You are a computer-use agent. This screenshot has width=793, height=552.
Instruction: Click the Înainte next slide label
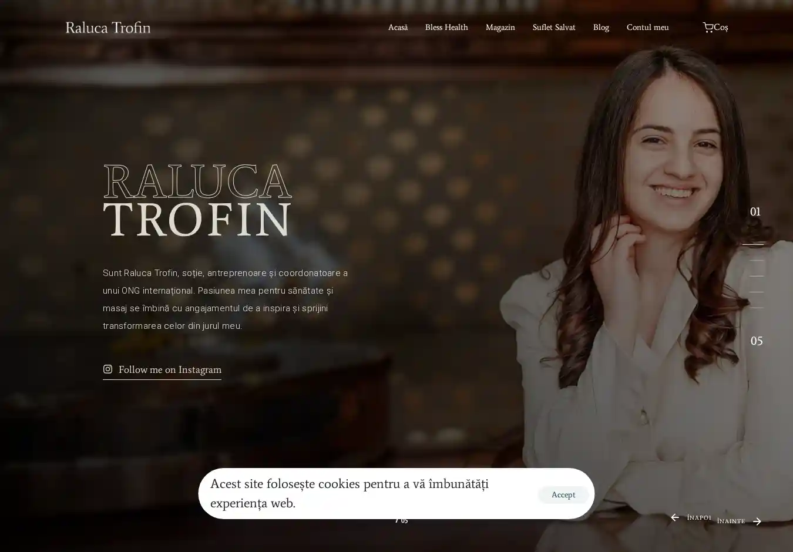(731, 521)
